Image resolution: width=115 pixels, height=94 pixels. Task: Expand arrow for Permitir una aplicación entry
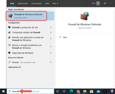51,39
